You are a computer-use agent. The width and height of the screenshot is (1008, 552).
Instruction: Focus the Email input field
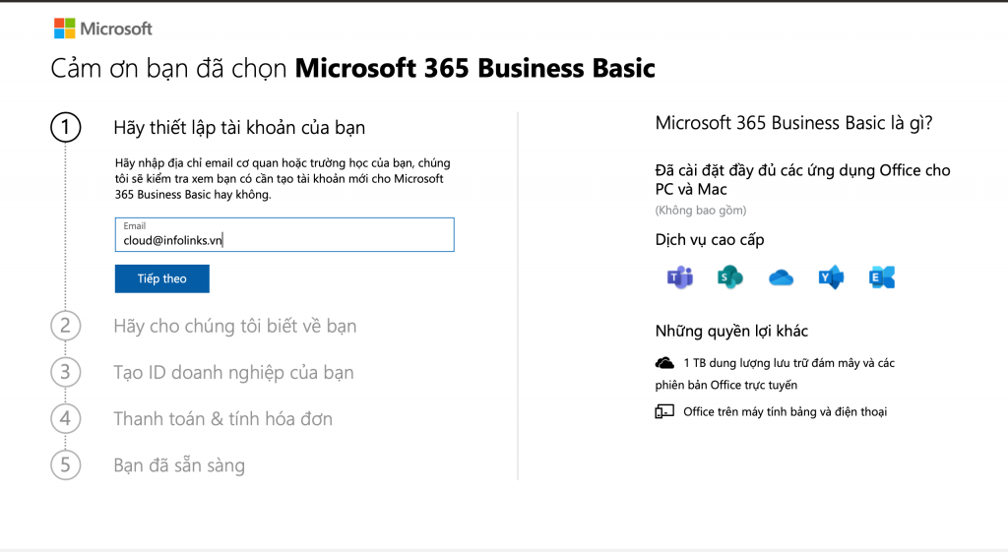pyautogui.click(x=284, y=239)
